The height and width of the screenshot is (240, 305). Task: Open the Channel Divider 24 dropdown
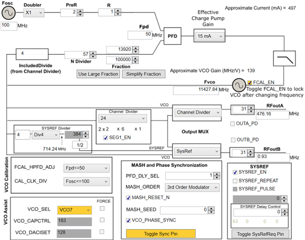(x=123, y=118)
